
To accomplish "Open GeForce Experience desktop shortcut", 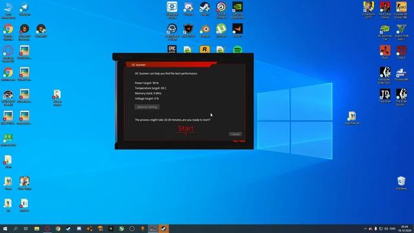I will tap(237, 10).
